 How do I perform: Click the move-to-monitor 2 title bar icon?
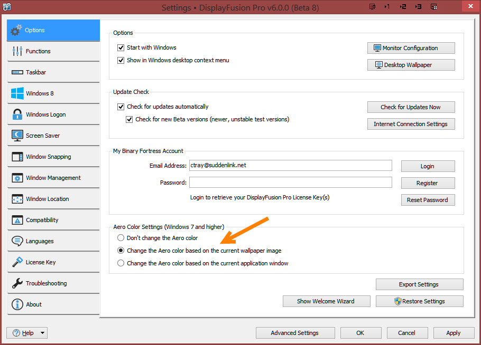tap(403, 7)
